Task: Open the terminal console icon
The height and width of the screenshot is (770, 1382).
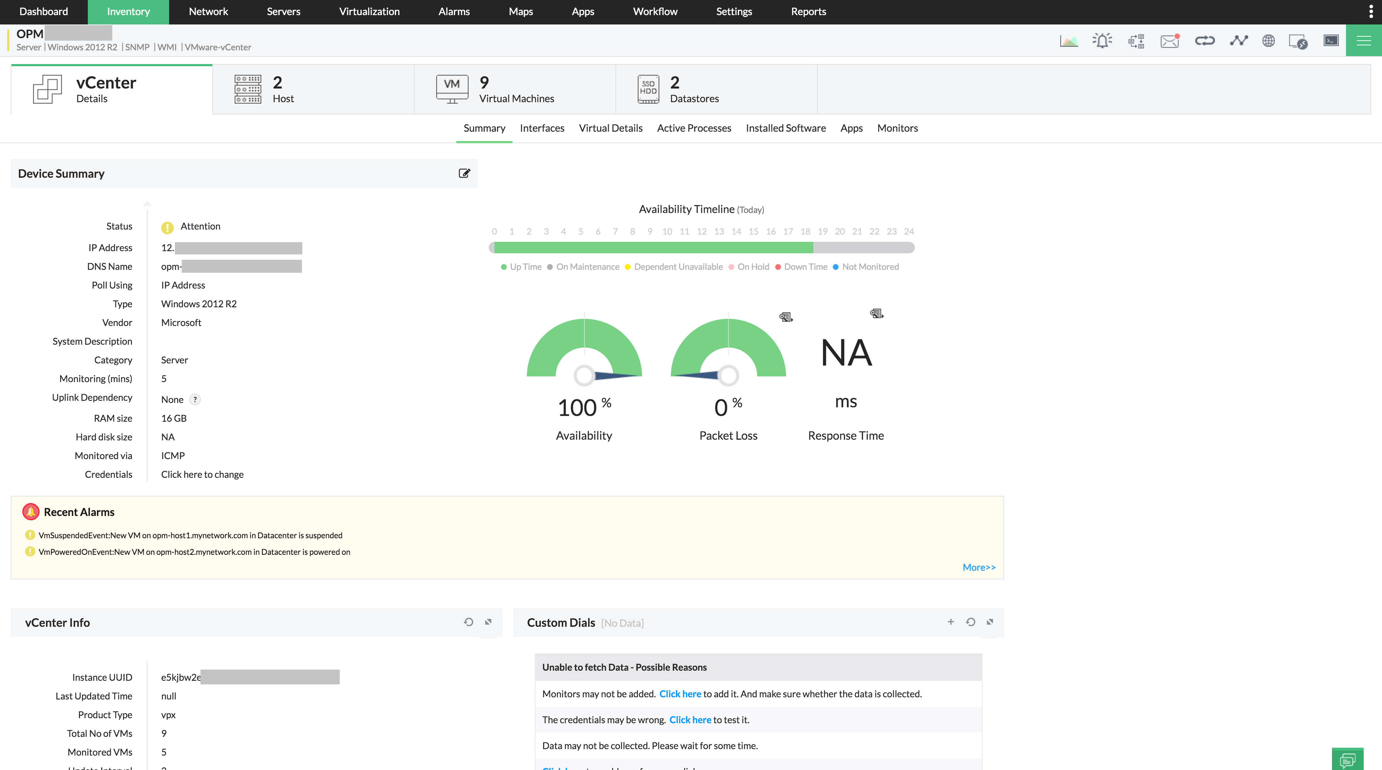Action: click(1331, 41)
